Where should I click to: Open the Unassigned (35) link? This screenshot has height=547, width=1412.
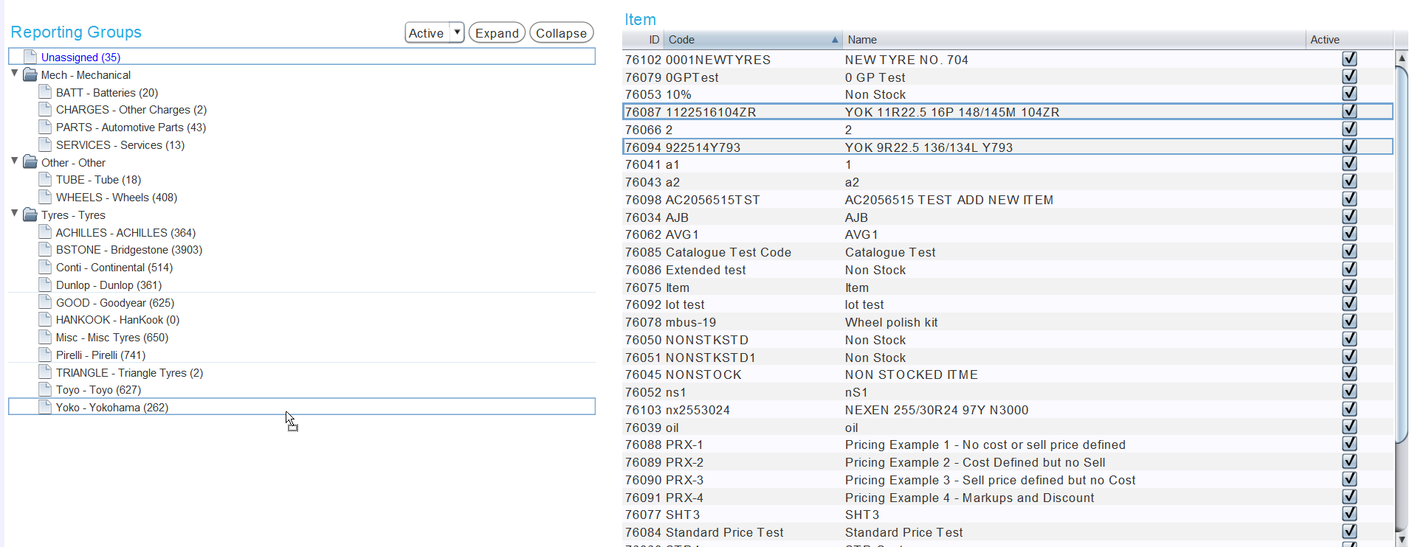point(80,58)
